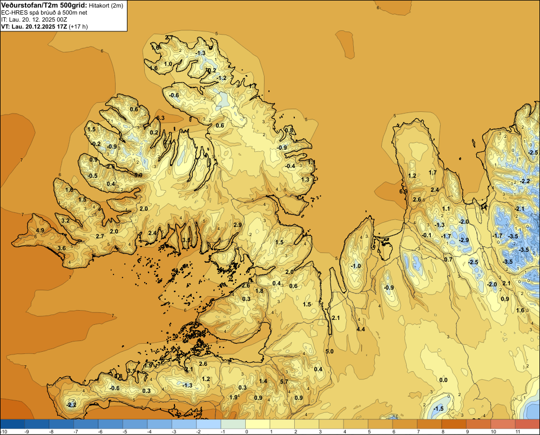Pick legend swatch between 8 and 9
540x435 pixels.
pos(454,424)
